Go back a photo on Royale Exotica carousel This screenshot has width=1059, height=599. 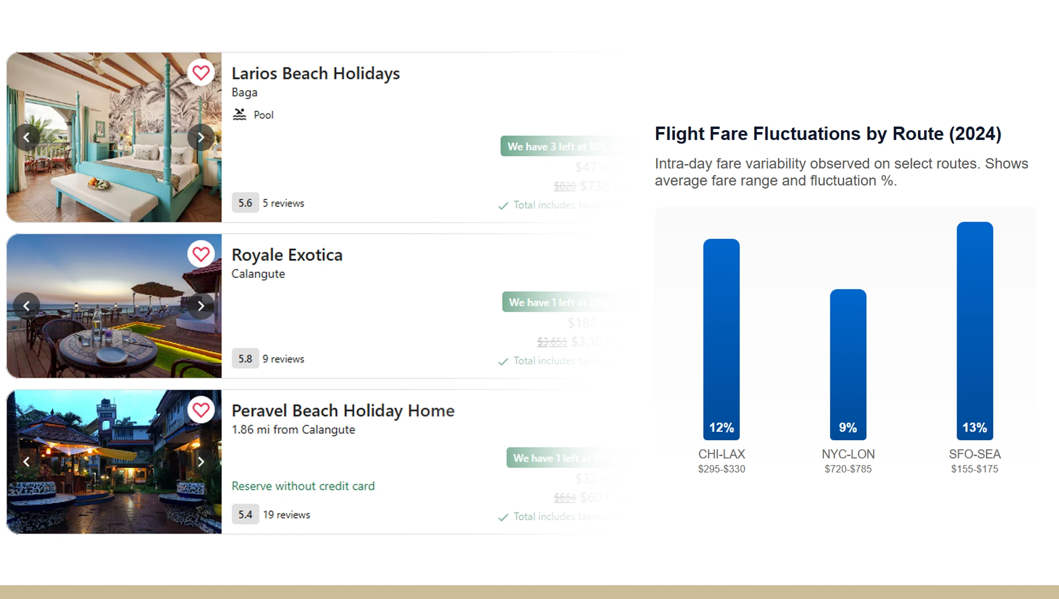pyautogui.click(x=27, y=305)
